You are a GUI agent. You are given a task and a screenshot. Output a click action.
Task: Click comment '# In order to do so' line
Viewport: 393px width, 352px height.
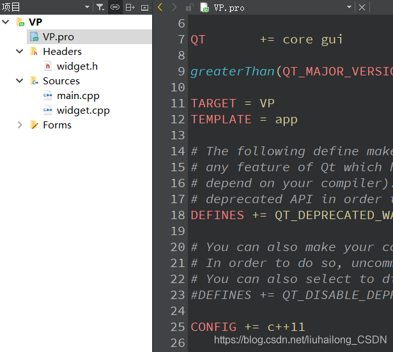(x=292, y=263)
